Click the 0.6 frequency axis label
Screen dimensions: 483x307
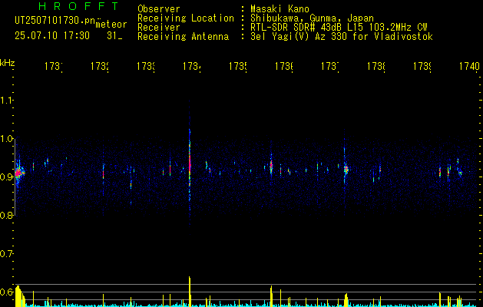pyautogui.click(x=6, y=292)
